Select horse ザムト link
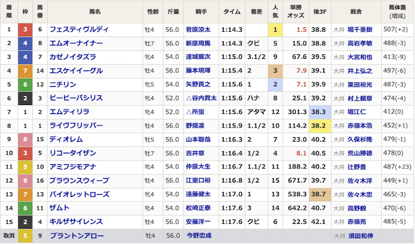Screen dimensions: 415x244 59,208
